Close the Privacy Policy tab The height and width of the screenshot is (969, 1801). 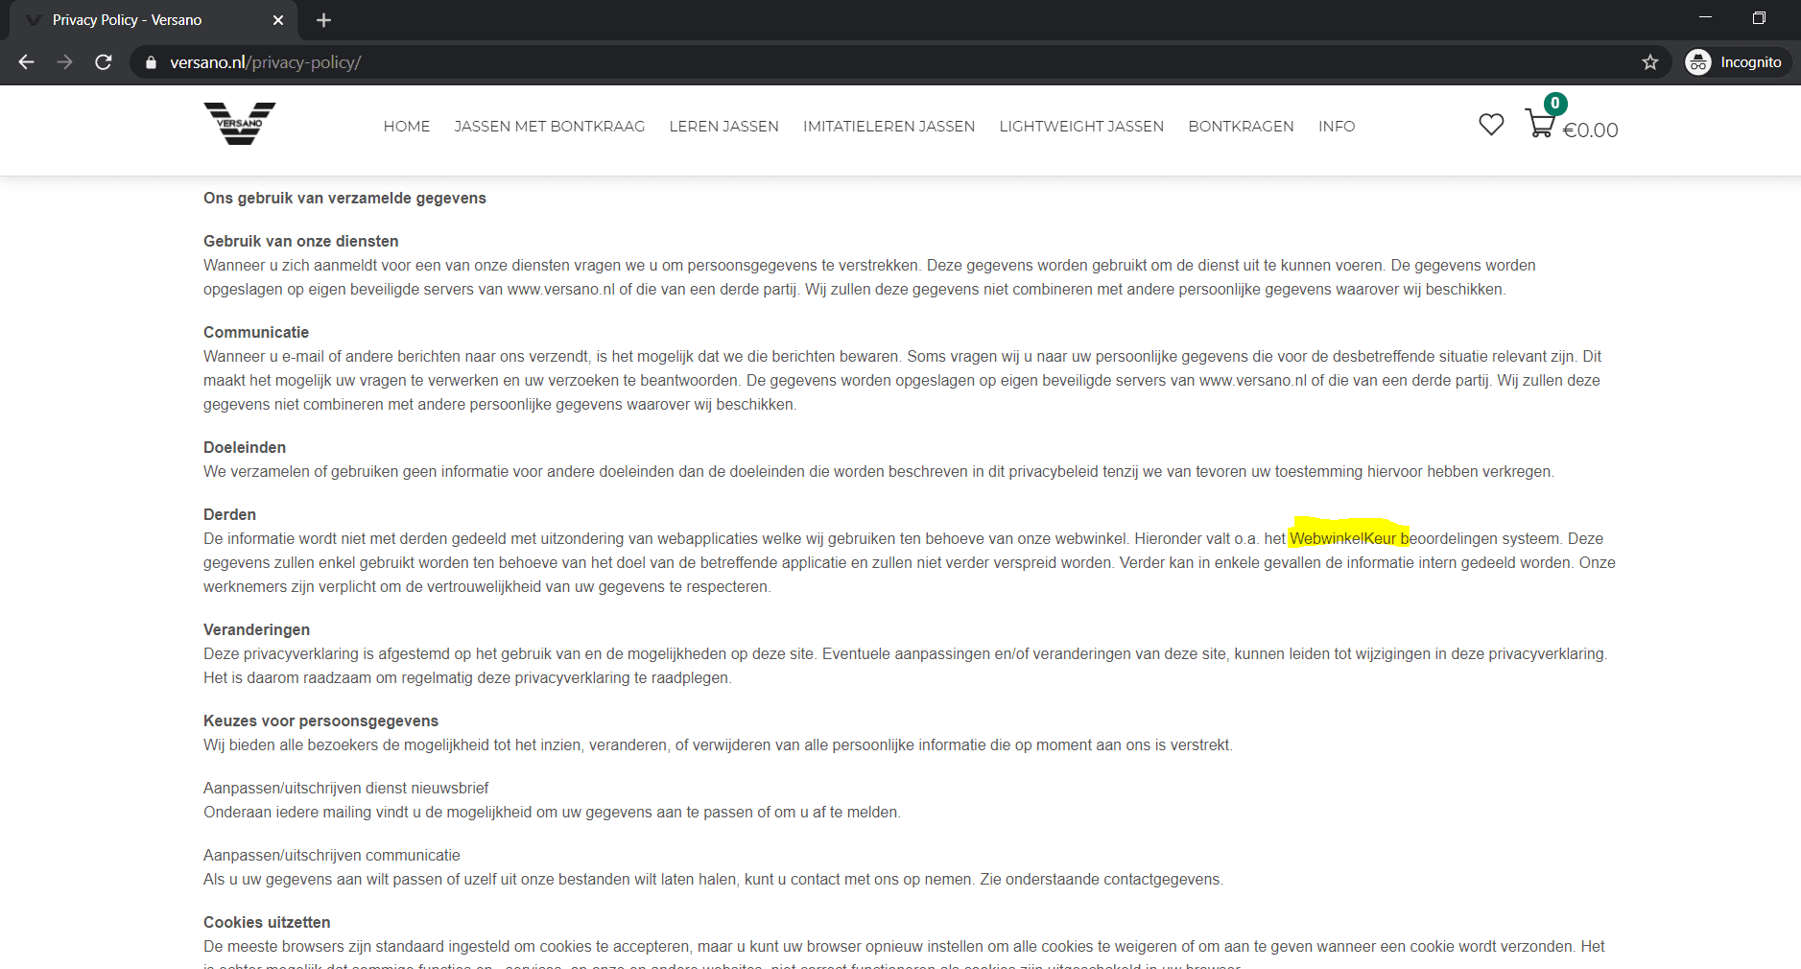278,20
